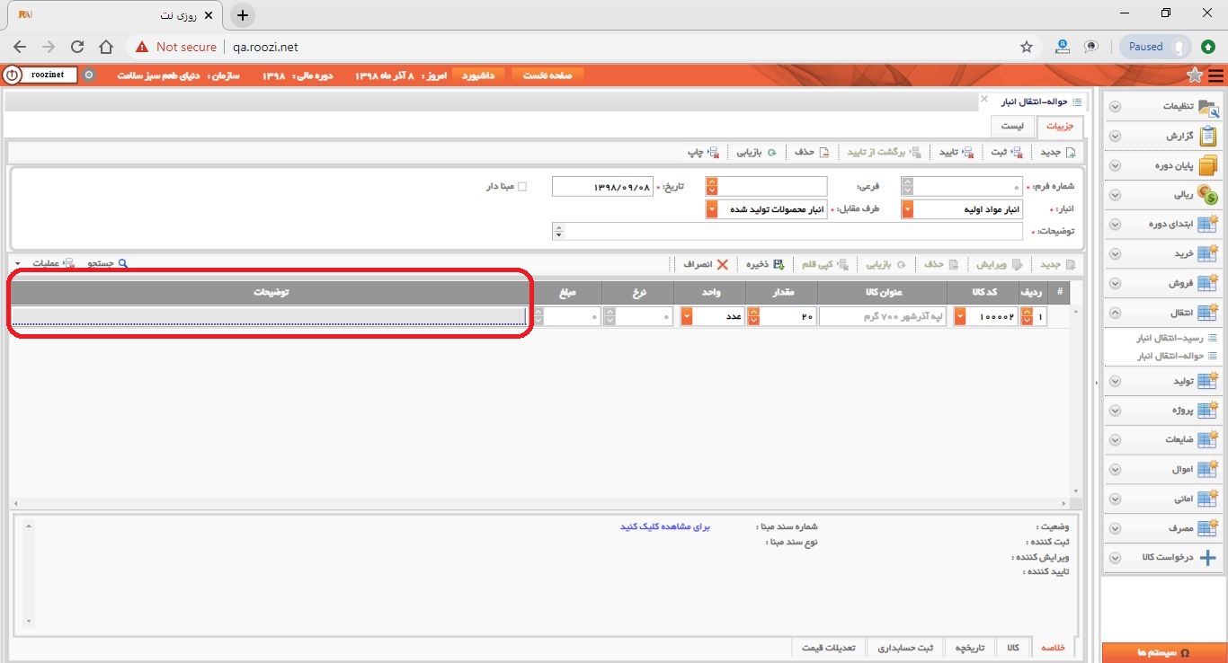Click the مقدار quantity spinner arrows
This screenshot has width=1228, height=663.
(x=754, y=316)
